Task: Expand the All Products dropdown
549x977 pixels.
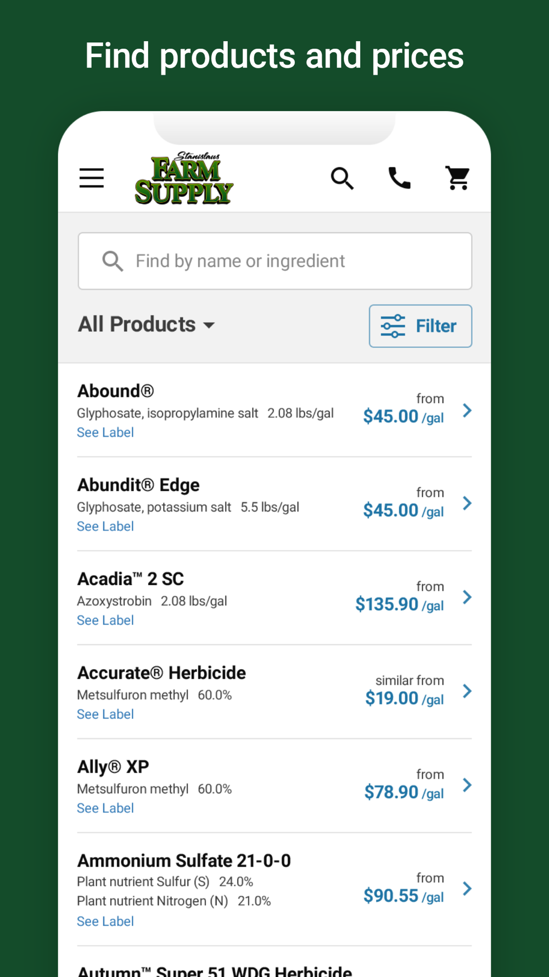Action: pos(146,325)
